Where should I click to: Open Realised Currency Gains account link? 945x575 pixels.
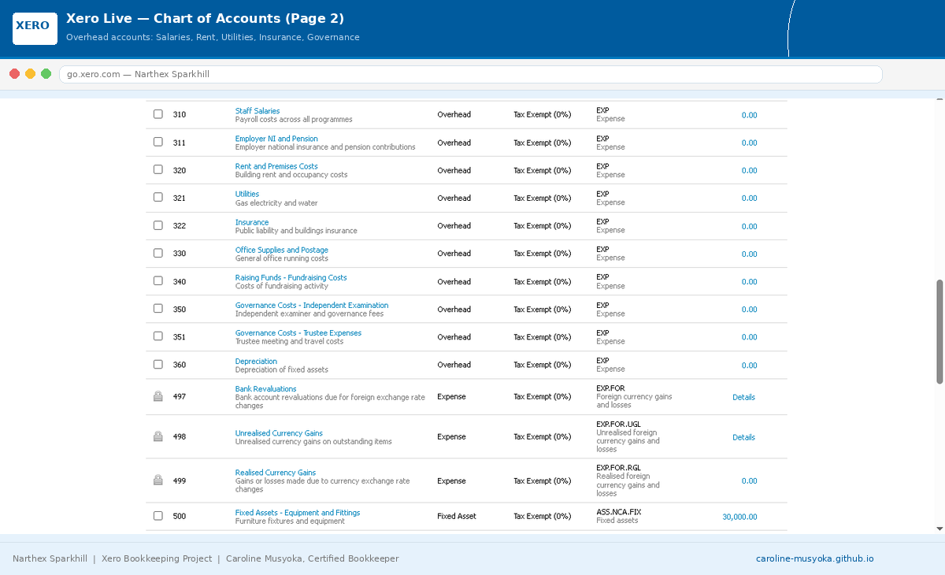(276, 473)
